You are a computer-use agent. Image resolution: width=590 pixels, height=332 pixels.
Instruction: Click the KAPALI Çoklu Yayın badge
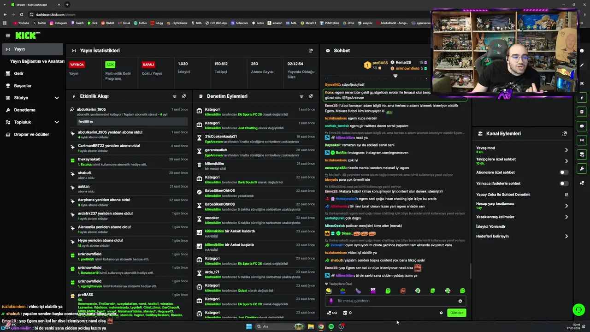[148, 65]
